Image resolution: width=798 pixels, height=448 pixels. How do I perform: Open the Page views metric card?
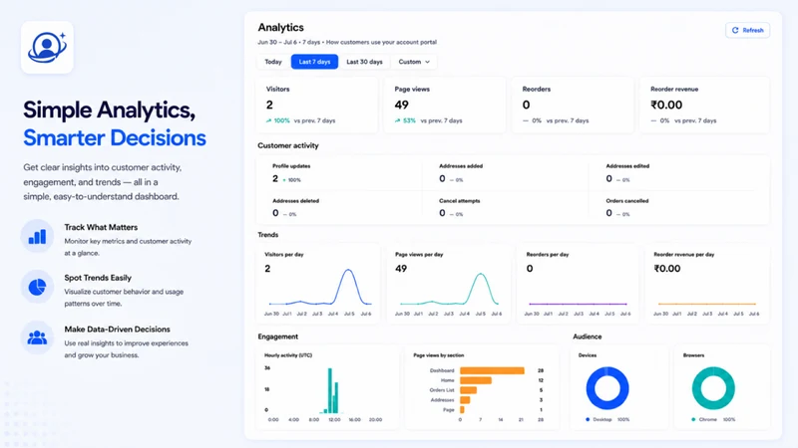tap(445, 105)
